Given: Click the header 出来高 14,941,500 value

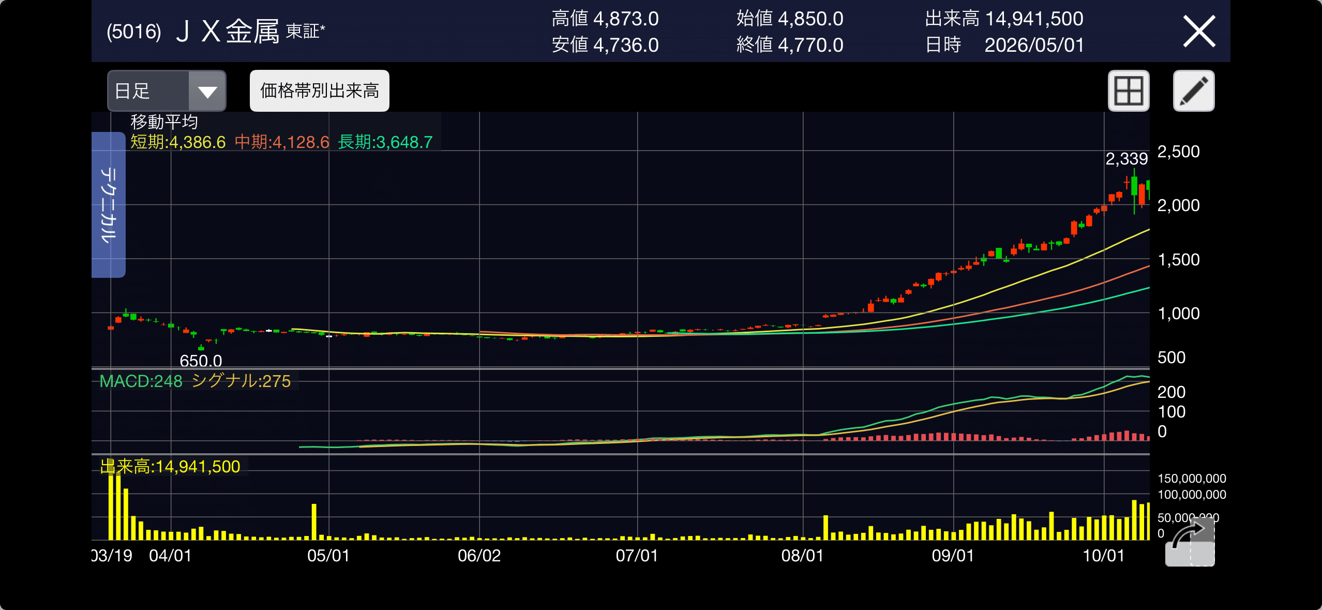Looking at the screenshot, I should click(1004, 19).
